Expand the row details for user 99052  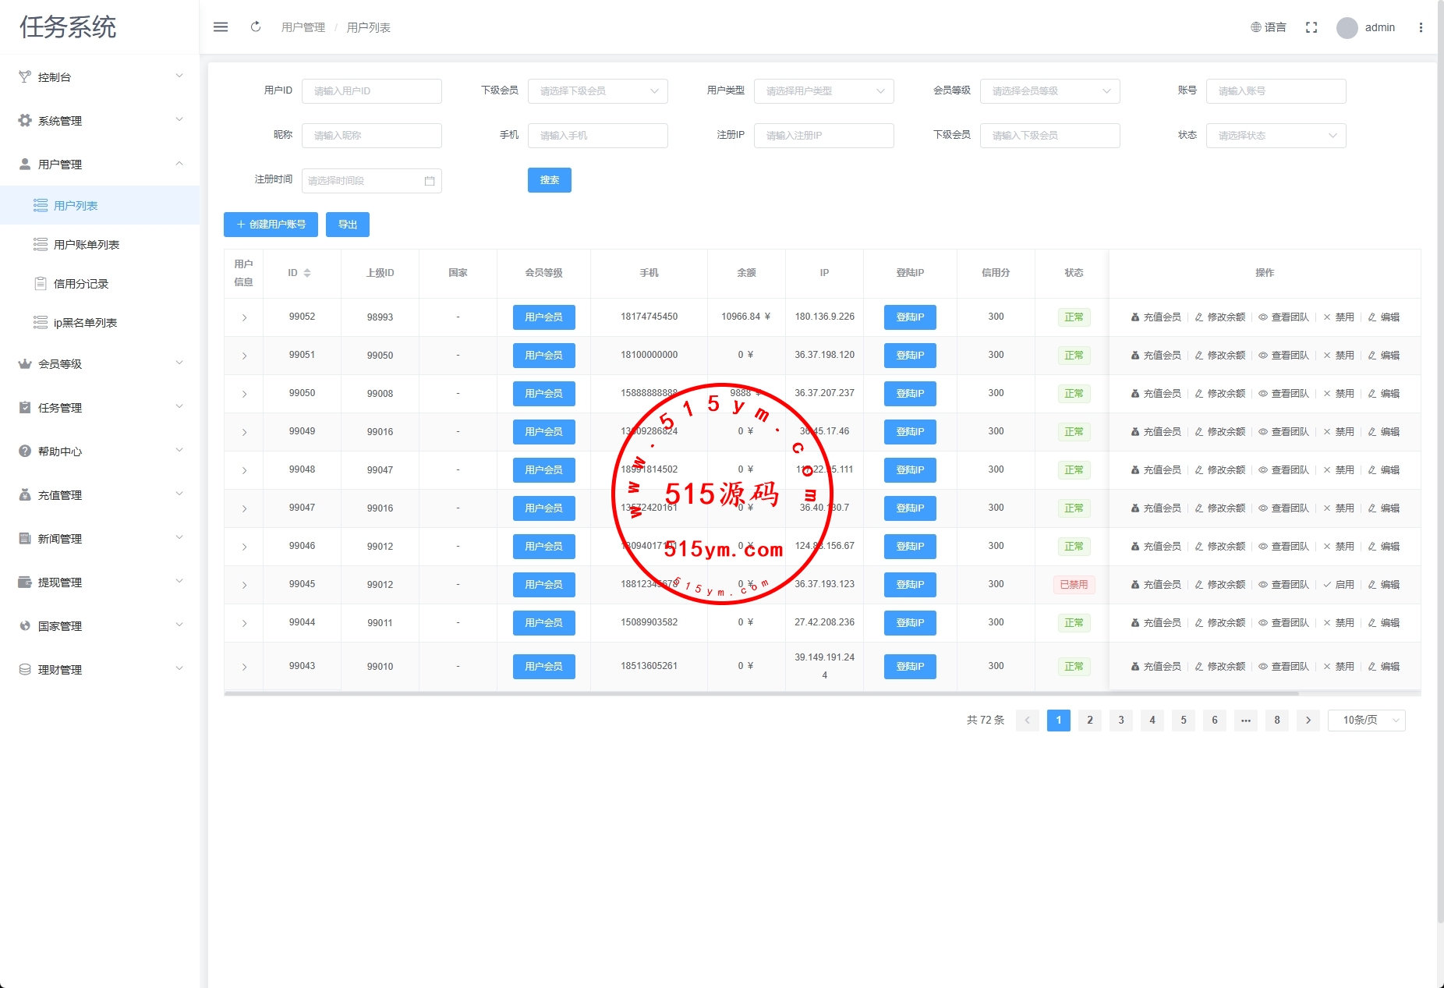pos(244,317)
